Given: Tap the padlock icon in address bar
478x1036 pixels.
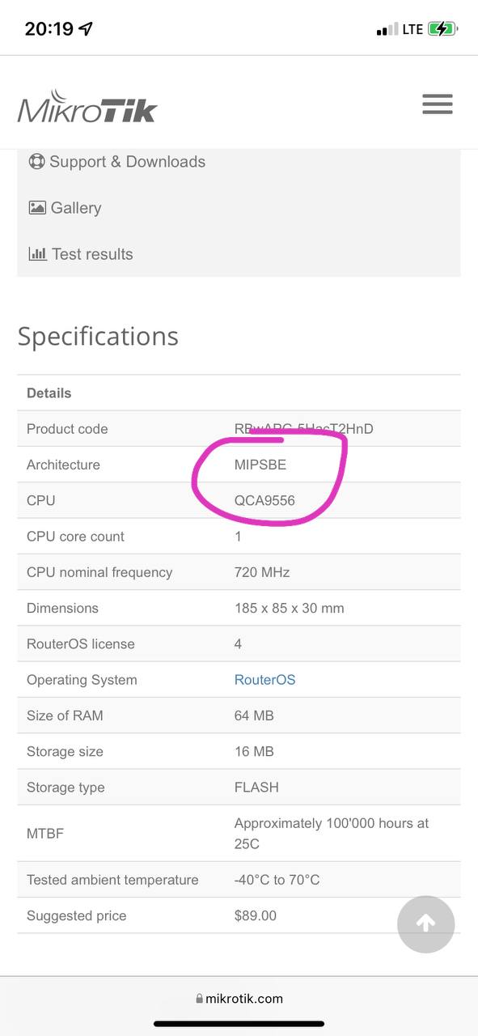Looking at the screenshot, I should coord(200,999).
